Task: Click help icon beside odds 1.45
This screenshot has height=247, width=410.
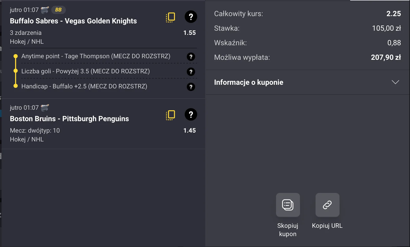Action: [x=191, y=114]
